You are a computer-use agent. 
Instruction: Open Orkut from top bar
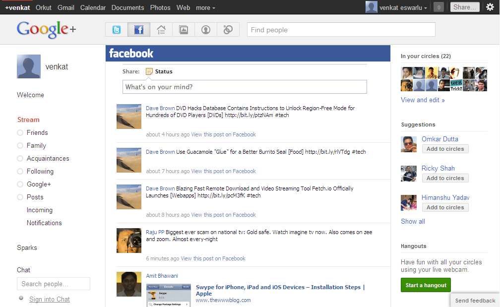(x=43, y=7)
